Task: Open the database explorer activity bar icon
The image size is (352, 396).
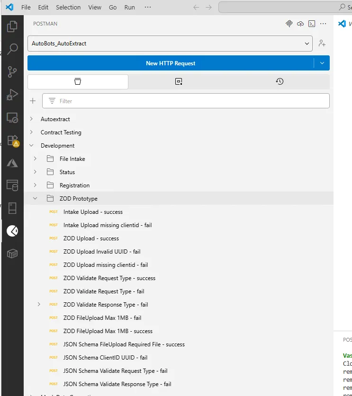Action: [12, 185]
